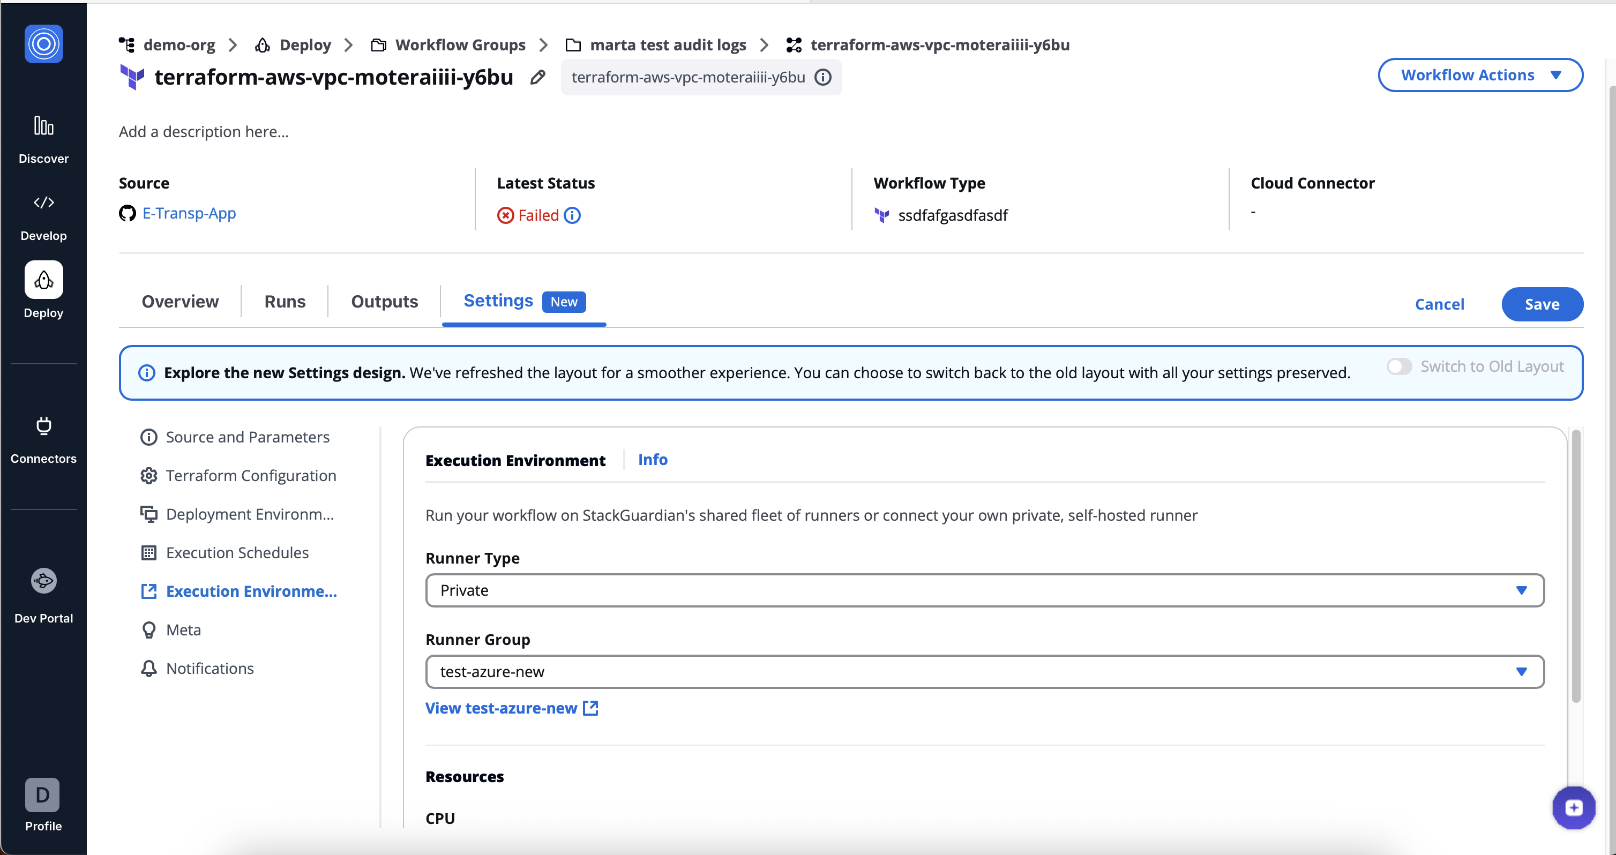Click info icon on workflow ID badge
This screenshot has width=1616, height=855.
(x=823, y=77)
